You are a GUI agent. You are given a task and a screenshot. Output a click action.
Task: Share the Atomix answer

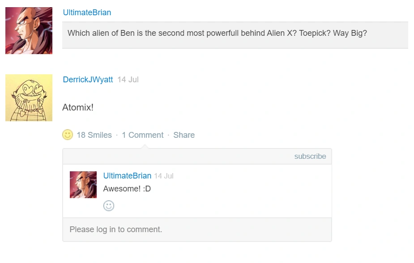184,135
